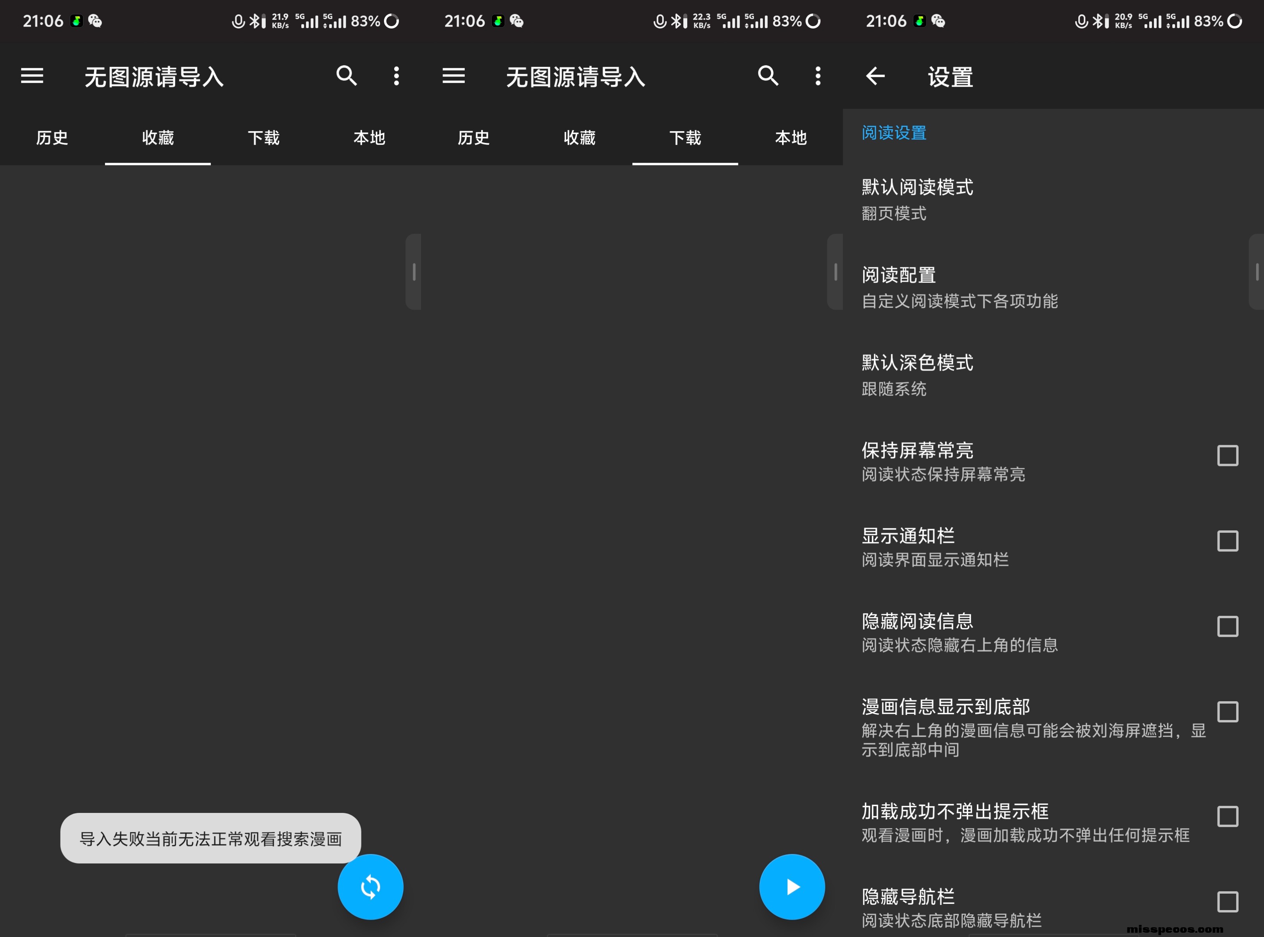1264x937 pixels.
Task: Enable 保持屏幕常亮 checkbox
Action: click(1227, 455)
